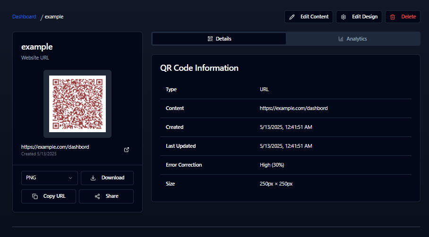Click the bar chart icon on Analytics tab
The width and height of the screenshot is (429, 237).
341,39
